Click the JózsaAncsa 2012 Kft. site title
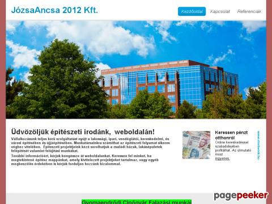This screenshot has height=204, width=272. tap(54, 10)
